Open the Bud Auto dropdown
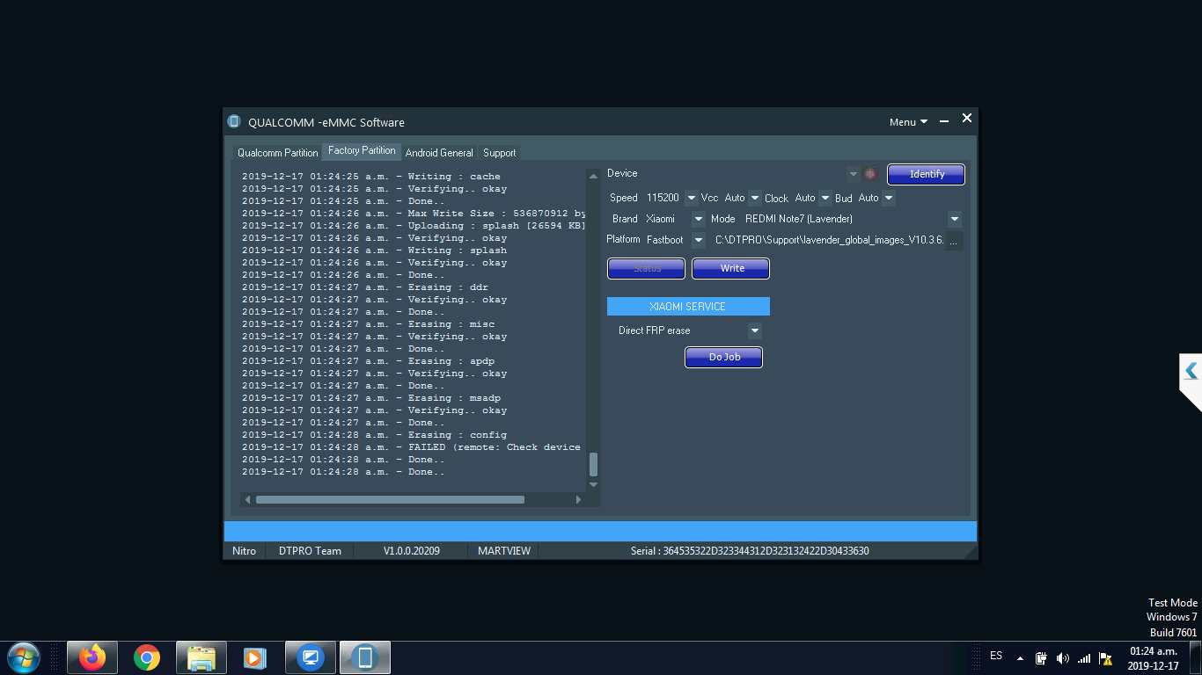 click(x=889, y=198)
